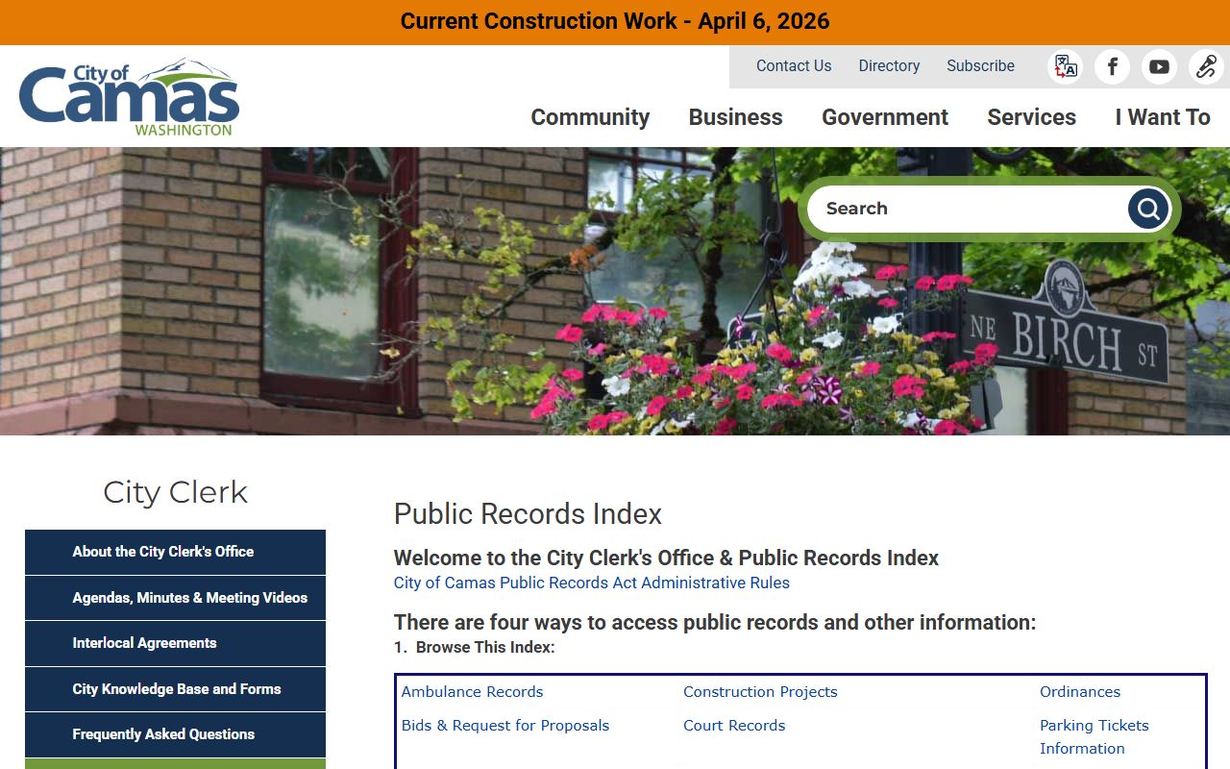Open the Ambulance Records link

tap(472, 691)
